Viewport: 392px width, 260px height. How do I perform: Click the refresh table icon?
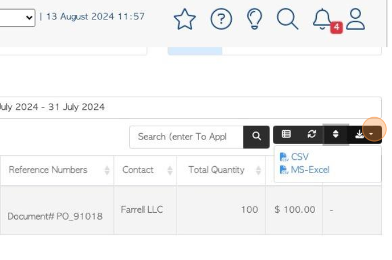(312, 134)
